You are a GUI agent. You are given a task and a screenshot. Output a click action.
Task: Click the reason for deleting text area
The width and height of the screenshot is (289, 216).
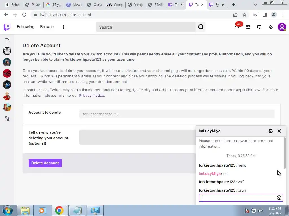pos(137,137)
